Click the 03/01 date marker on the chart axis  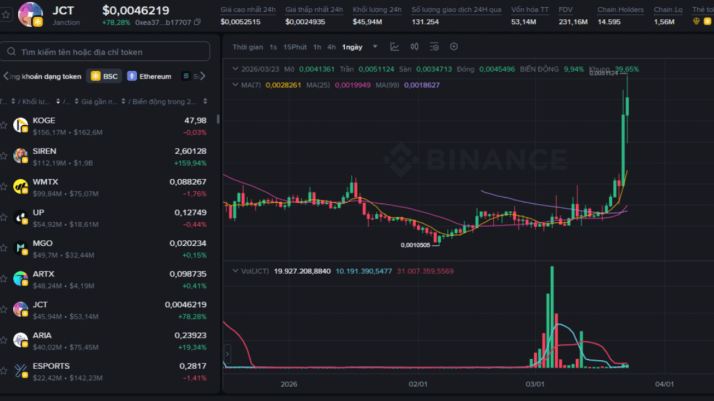pyautogui.click(x=535, y=384)
